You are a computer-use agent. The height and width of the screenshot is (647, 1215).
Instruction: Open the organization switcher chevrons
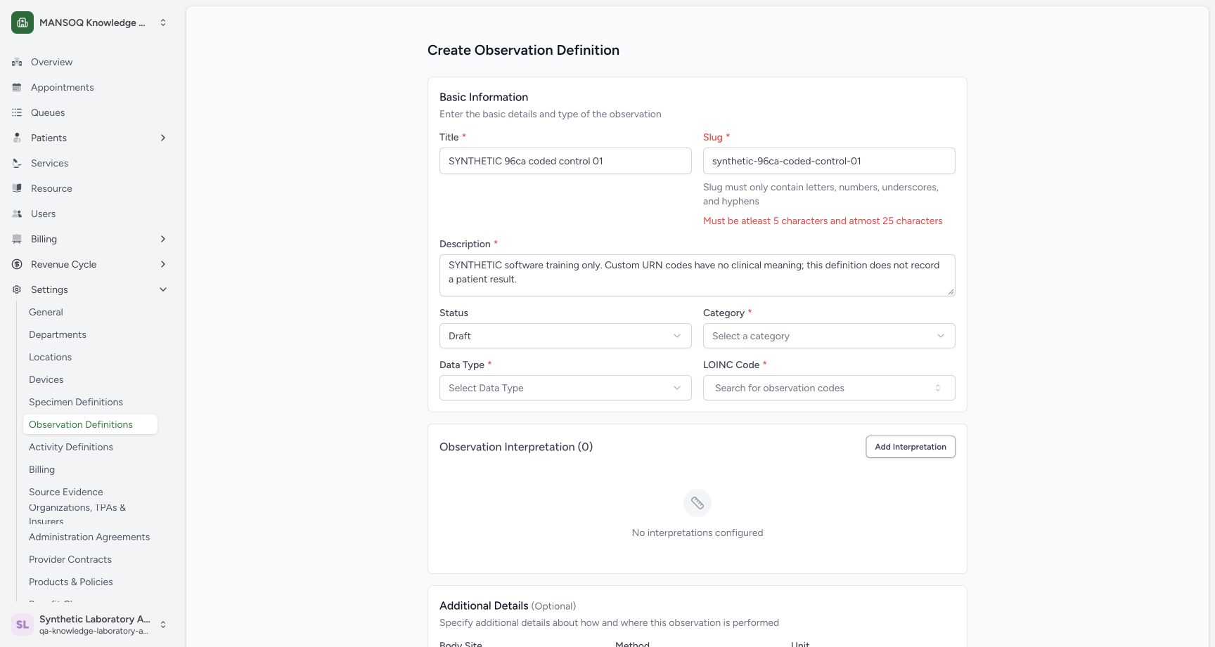click(163, 22)
